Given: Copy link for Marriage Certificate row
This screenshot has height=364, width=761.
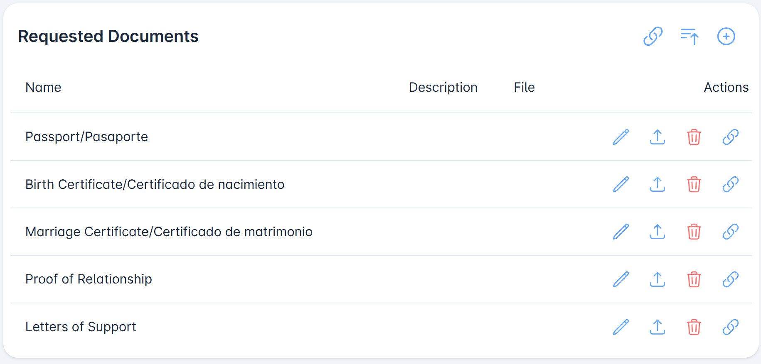Looking at the screenshot, I should 730,232.
